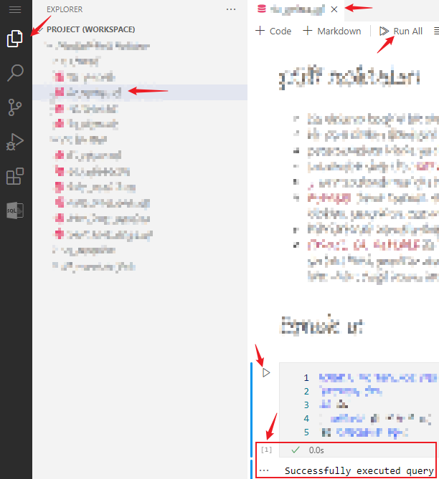Click Run All in notebook toolbar
The image size is (439, 479).
401,31
